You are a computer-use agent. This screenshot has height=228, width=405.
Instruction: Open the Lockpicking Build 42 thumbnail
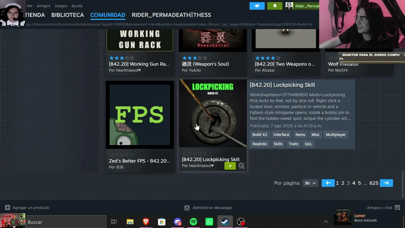(x=213, y=113)
